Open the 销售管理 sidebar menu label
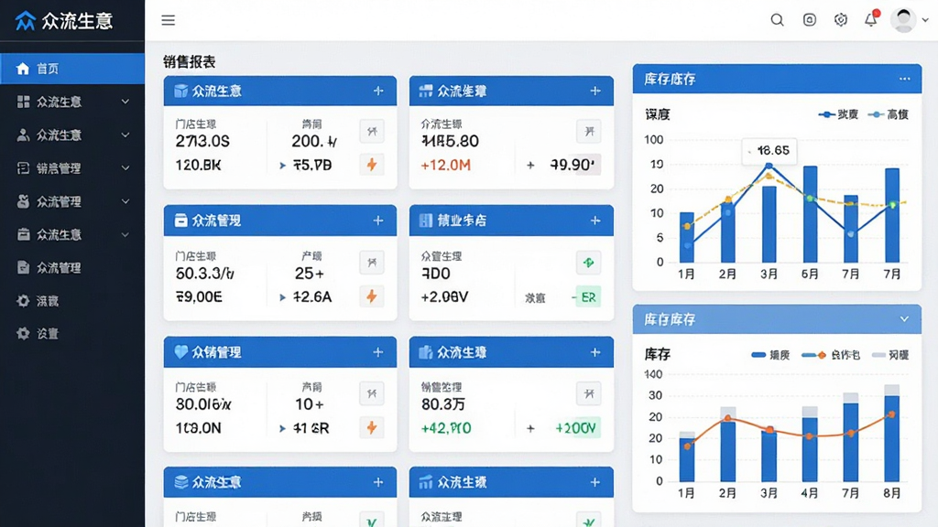The height and width of the screenshot is (527, 938). click(x=59, y=168)
